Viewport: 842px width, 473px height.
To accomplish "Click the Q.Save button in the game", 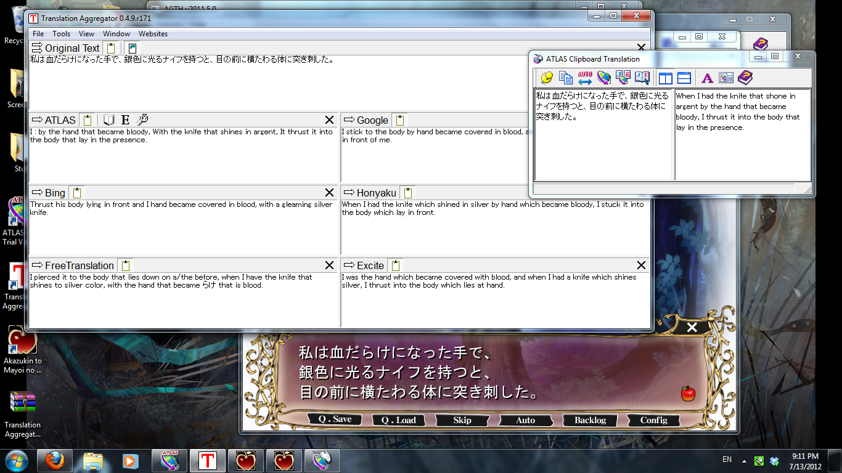I will click(x=335, y=419).
